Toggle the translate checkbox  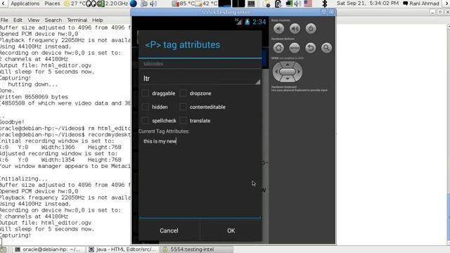[x=183, y=121]
